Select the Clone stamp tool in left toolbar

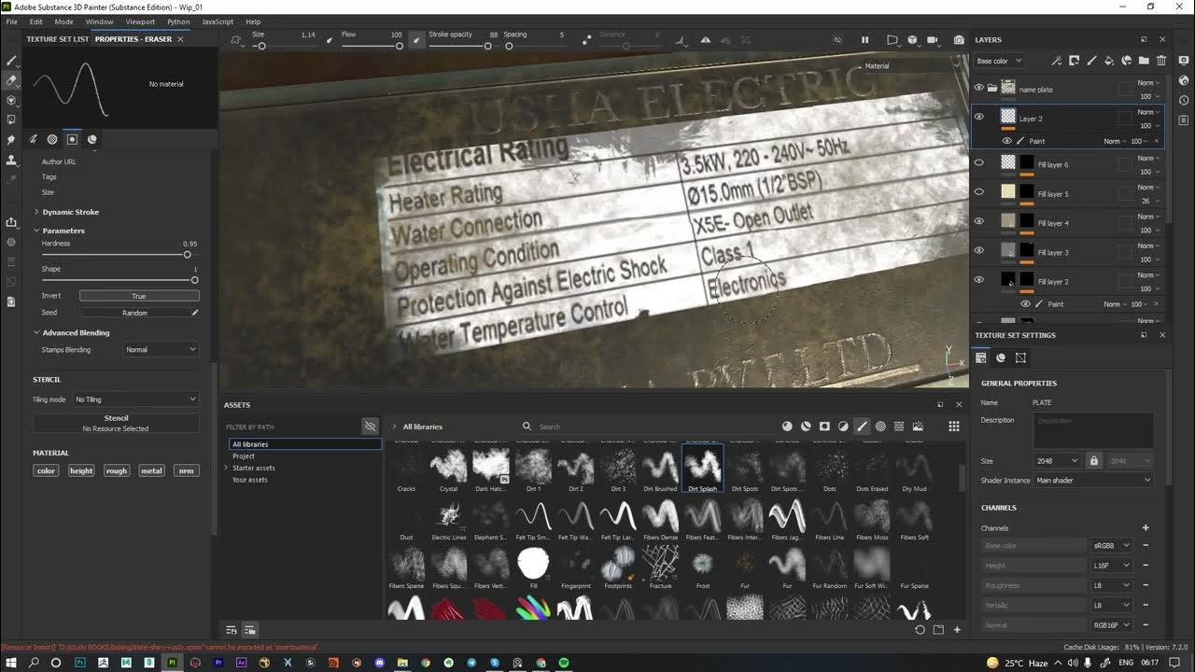pos(11,160)
